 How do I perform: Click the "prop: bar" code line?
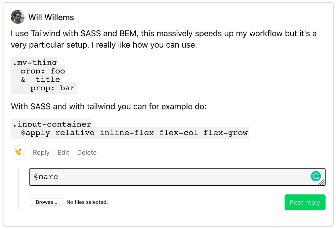[52, 88]
